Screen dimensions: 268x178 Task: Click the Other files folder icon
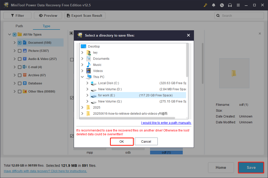click(x=25, y=91)
